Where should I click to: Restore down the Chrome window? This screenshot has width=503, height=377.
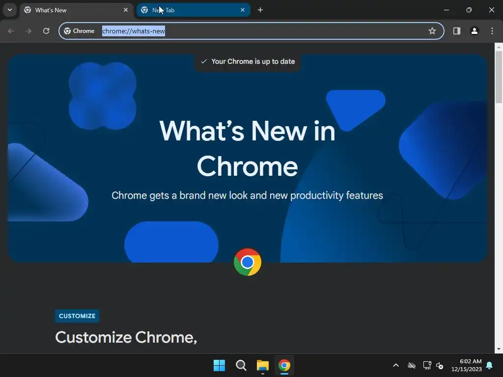tap(469, 10)
